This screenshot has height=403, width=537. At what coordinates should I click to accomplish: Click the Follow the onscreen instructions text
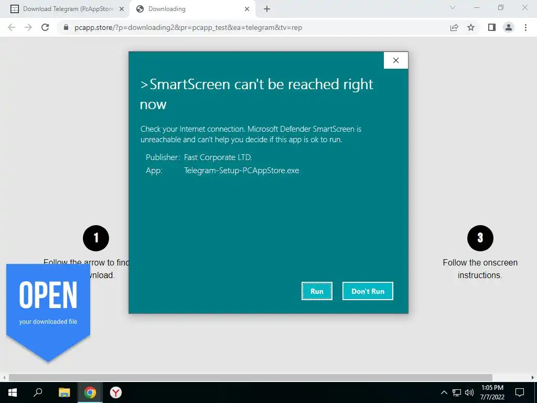(x=480, y=269)
